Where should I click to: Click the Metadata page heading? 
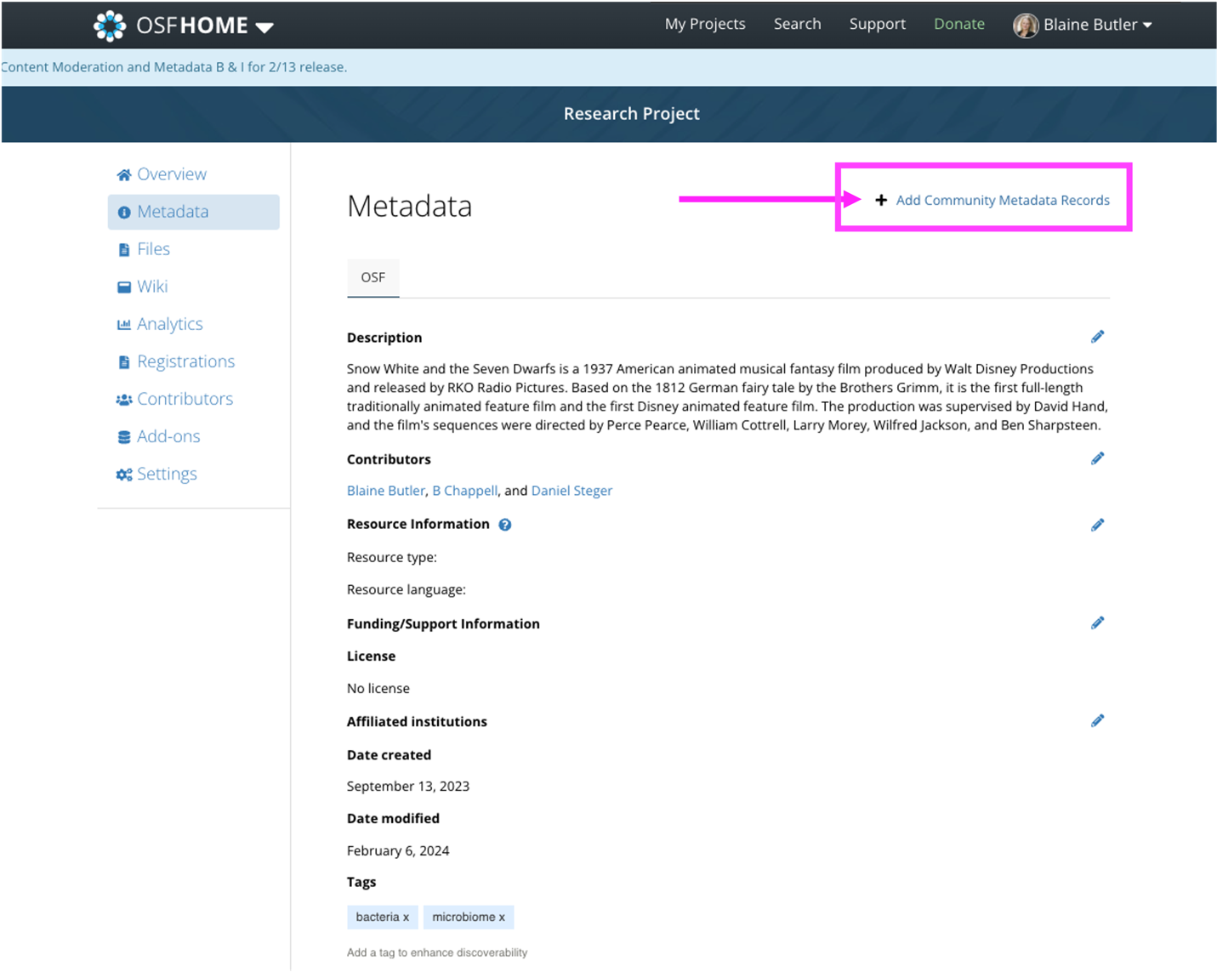(409, 206)
